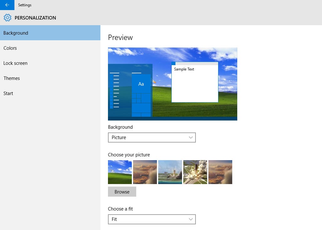Select Background in the sidebar
This screenshot has width=322, height=230.
[x=16, y=33]
